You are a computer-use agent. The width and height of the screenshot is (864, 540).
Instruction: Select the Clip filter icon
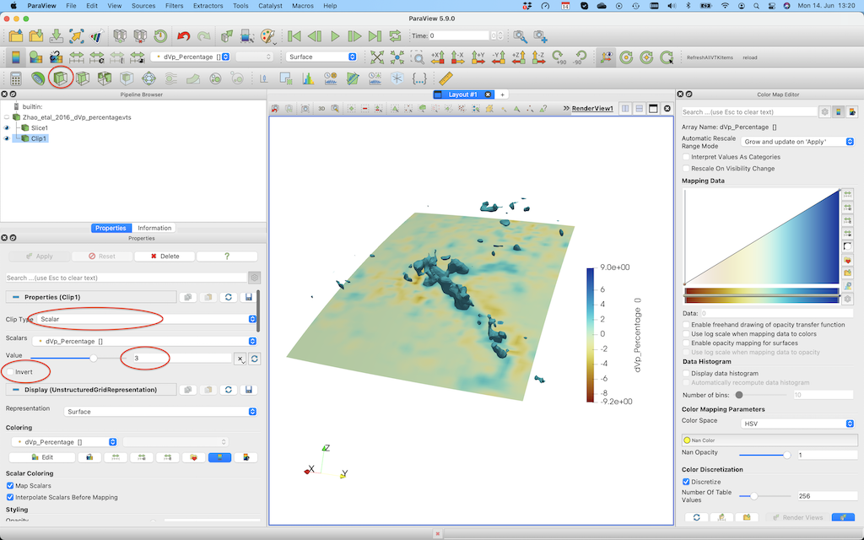point(60,78)
